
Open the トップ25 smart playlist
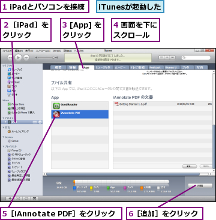[x=14, y=163]
